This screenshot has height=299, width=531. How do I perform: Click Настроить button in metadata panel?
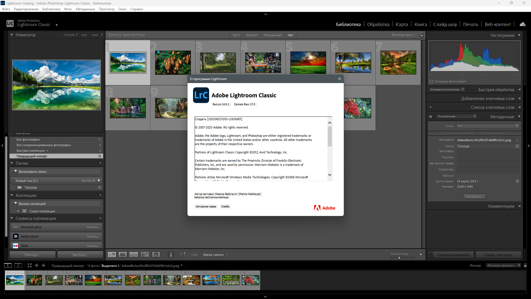[x=474, y=197]
